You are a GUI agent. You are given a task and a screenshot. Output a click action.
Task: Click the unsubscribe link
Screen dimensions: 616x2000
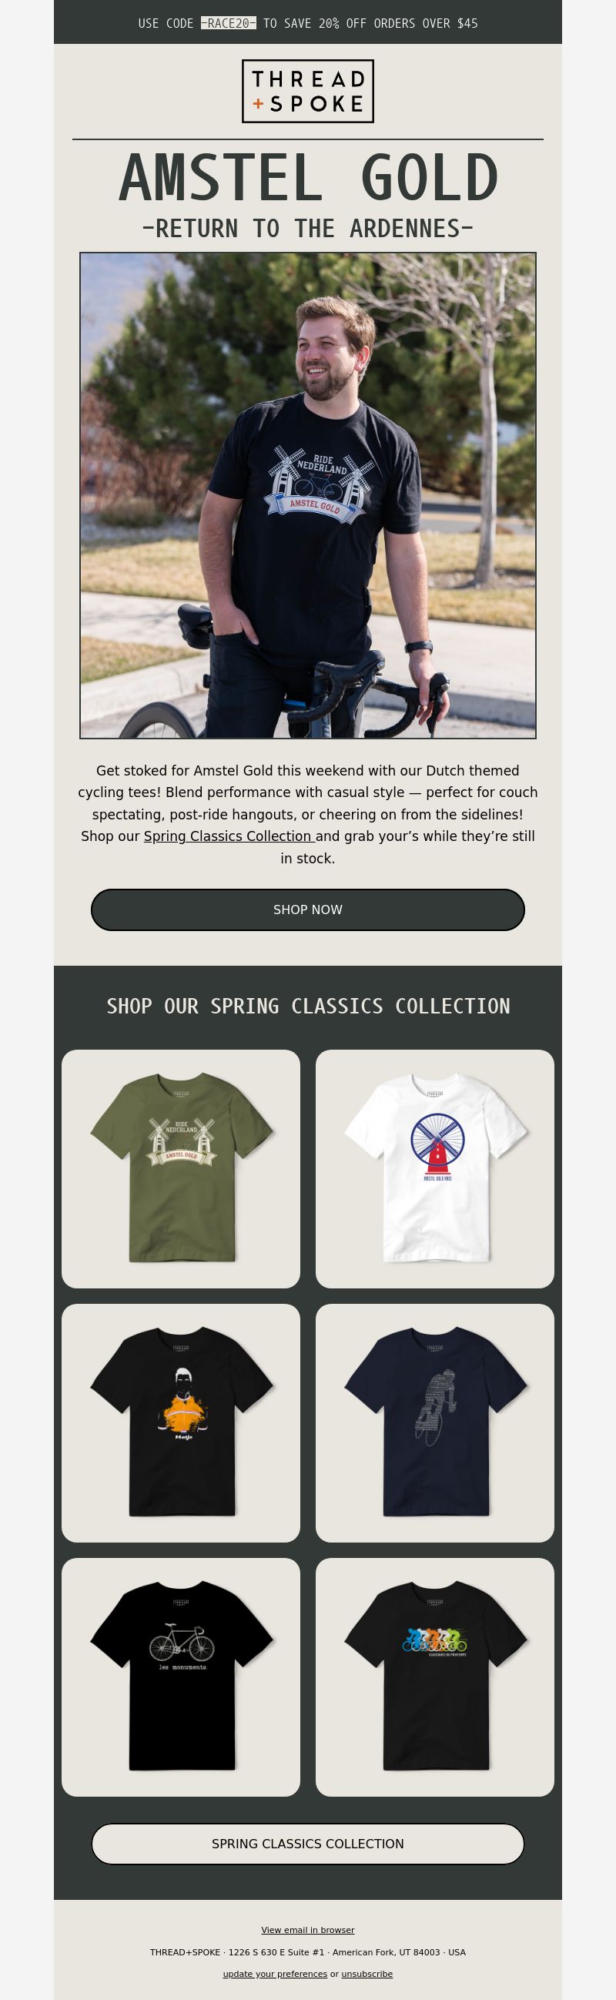[x=367, y=1974]
